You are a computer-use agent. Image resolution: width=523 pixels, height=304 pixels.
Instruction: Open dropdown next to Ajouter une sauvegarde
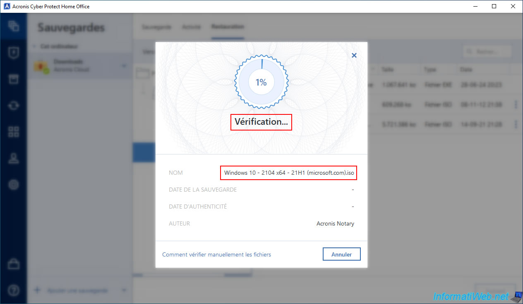(124, 290)
